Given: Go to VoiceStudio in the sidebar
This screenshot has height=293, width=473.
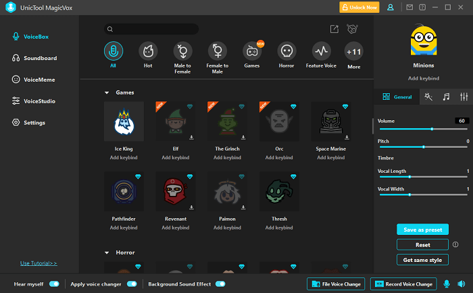Looking at the screenshot, I should (39, 101).
